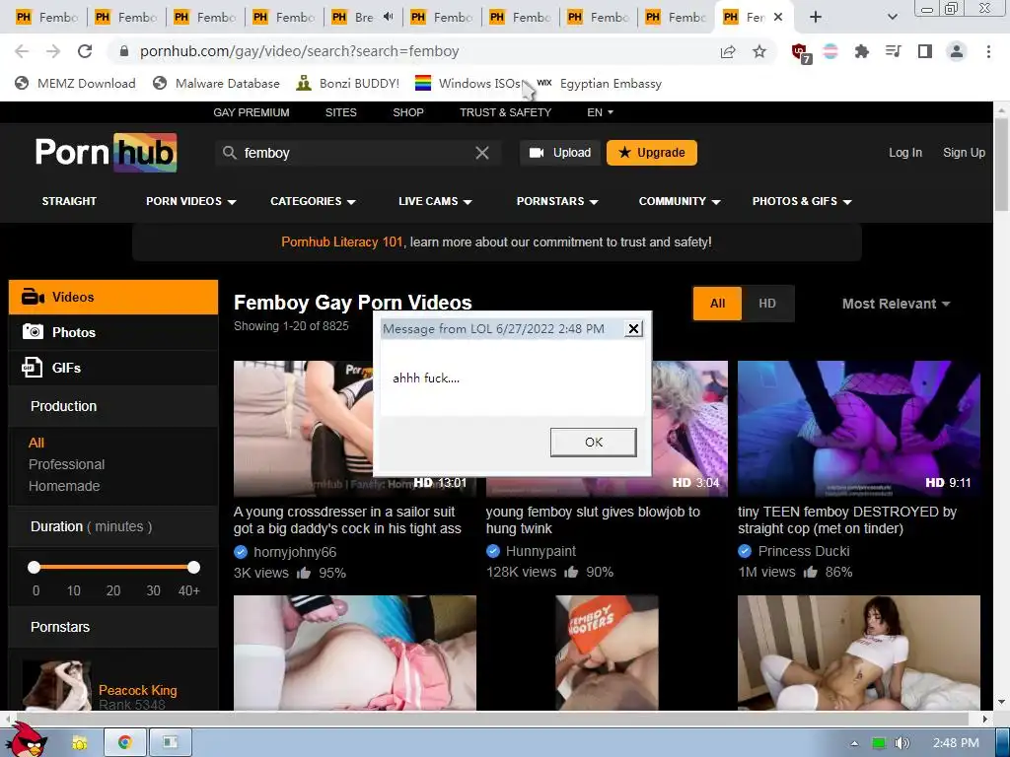The width and height of the screenshot is (1010, 757).
Task: Open the third taskbar application
Action: pyautogui.click(x=170, y=743)
